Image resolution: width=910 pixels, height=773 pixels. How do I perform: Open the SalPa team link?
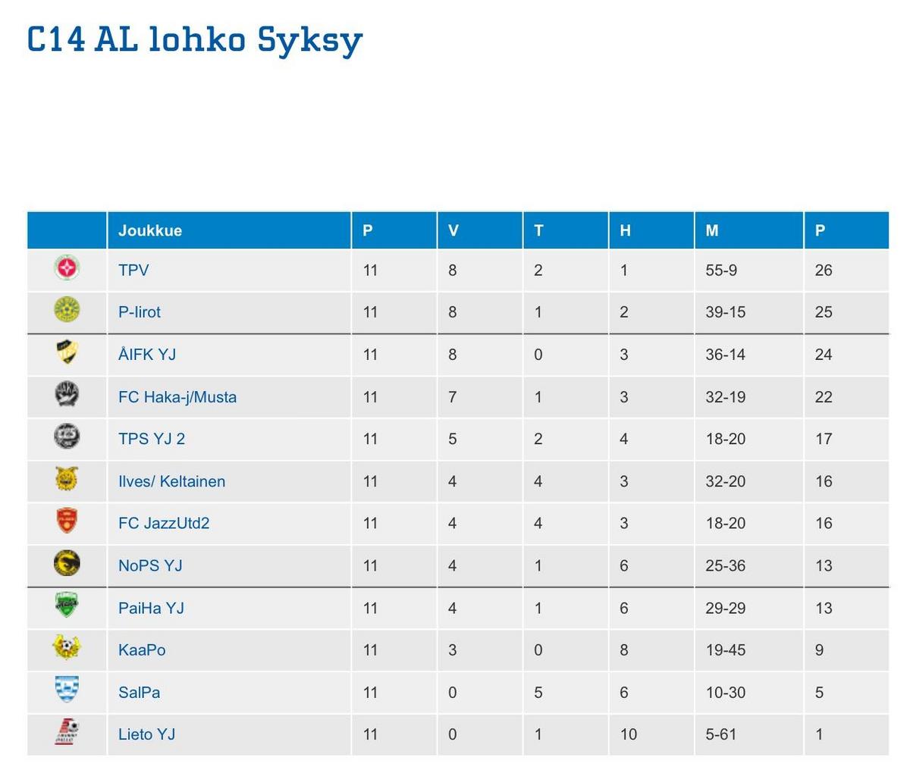[x=139, y=692]
